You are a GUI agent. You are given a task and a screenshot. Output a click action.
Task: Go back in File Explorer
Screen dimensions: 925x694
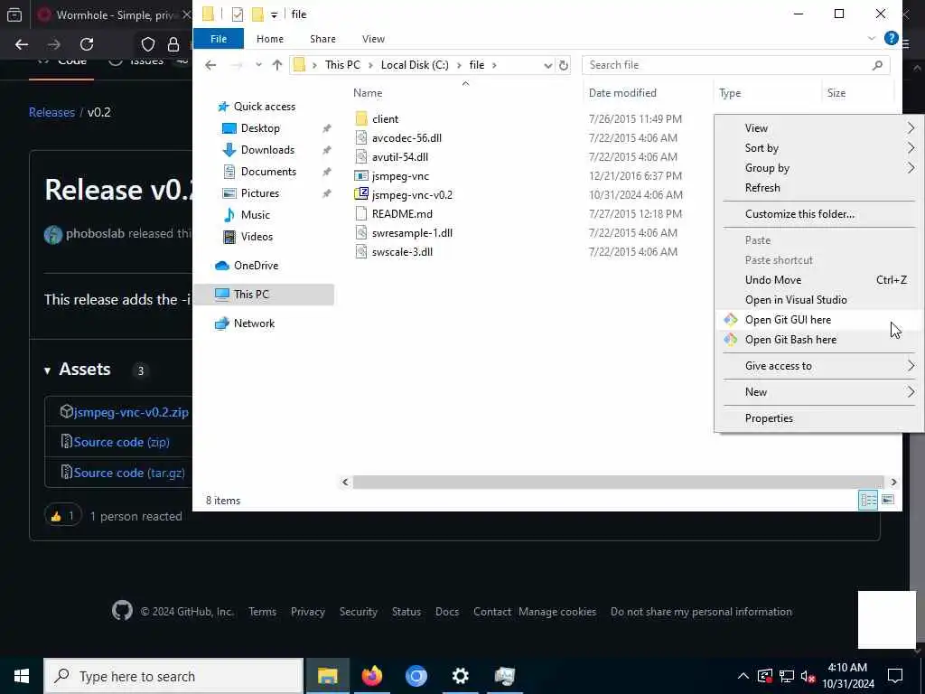(210, 65)
